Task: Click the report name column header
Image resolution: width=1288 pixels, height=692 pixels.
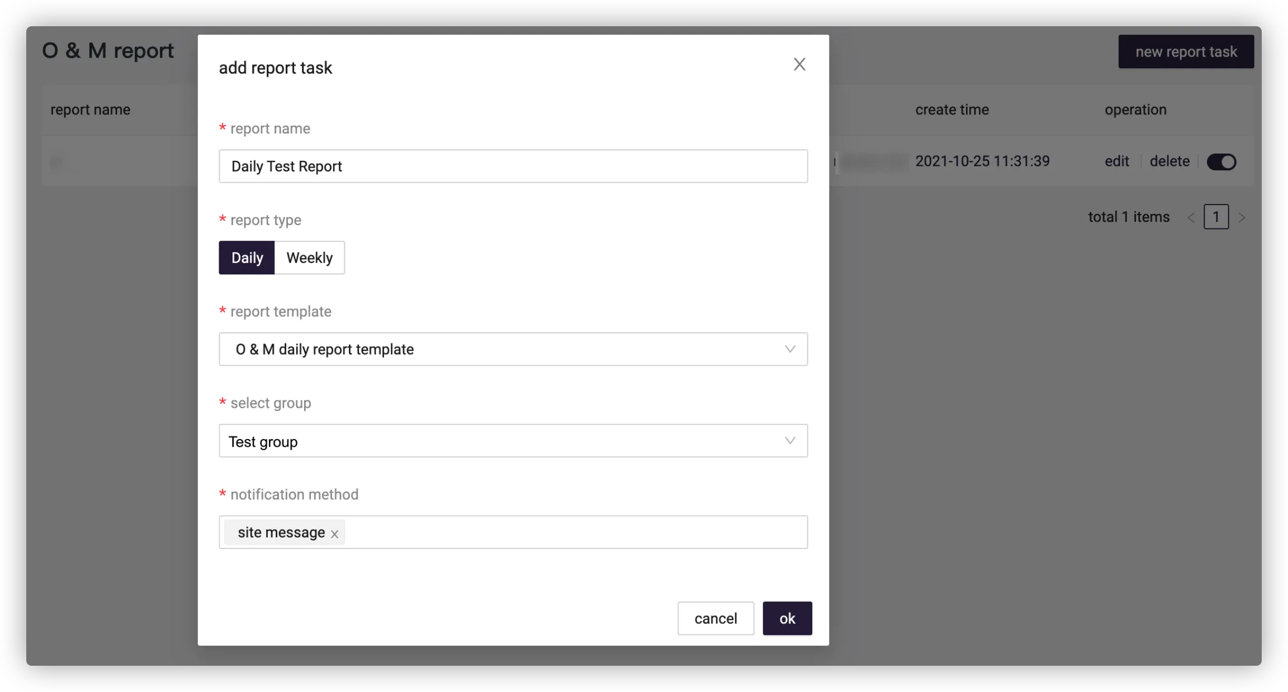Action: pyautogui.click(x=91, y=109)
